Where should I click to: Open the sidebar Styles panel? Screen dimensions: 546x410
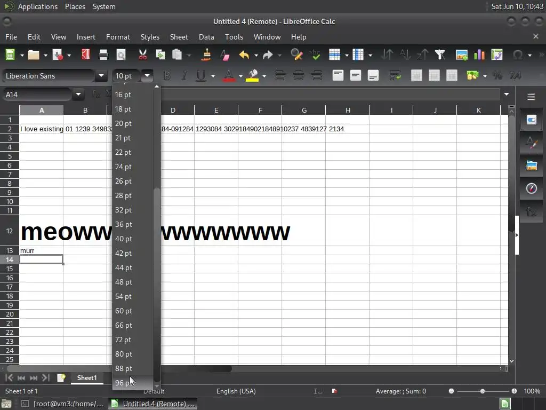point(531,143)
